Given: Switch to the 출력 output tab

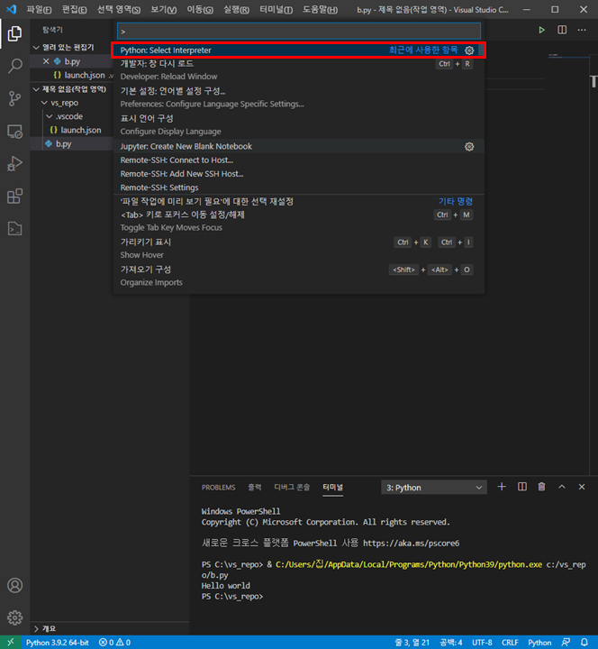Looking at the screenshot, I should click(254, 487).
